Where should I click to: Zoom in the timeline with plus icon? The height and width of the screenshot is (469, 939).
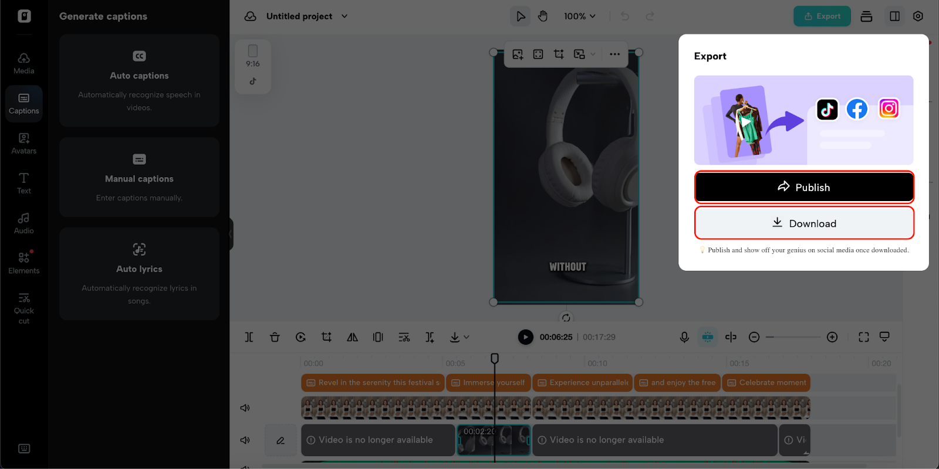click(x=832, y=337)
